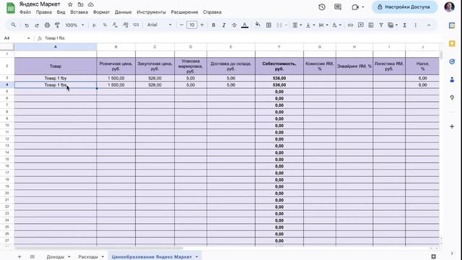The height and width of the screenshot is (260, 462).
Task: Switch to the Расходы sheet tab
Action: [x=88, y=257]
